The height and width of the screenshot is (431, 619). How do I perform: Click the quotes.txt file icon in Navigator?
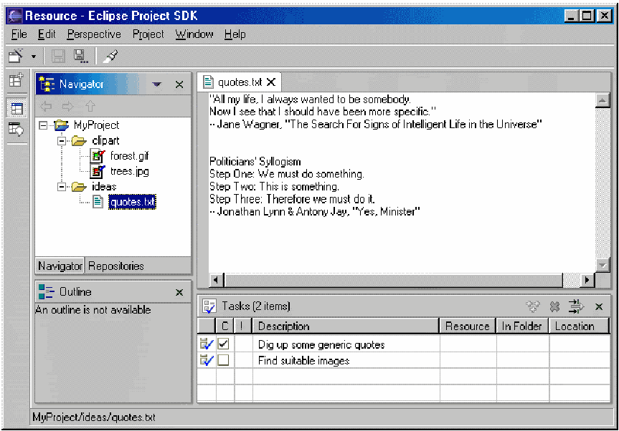[98, 202]
